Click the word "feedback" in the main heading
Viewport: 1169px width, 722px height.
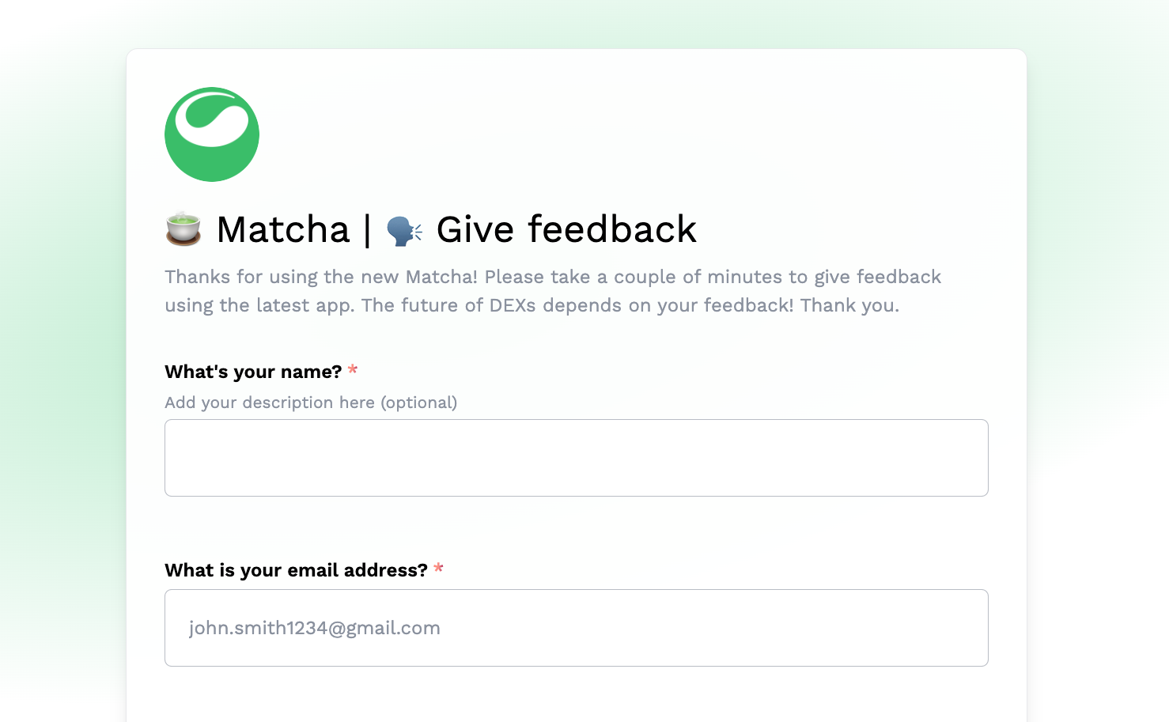612,230
